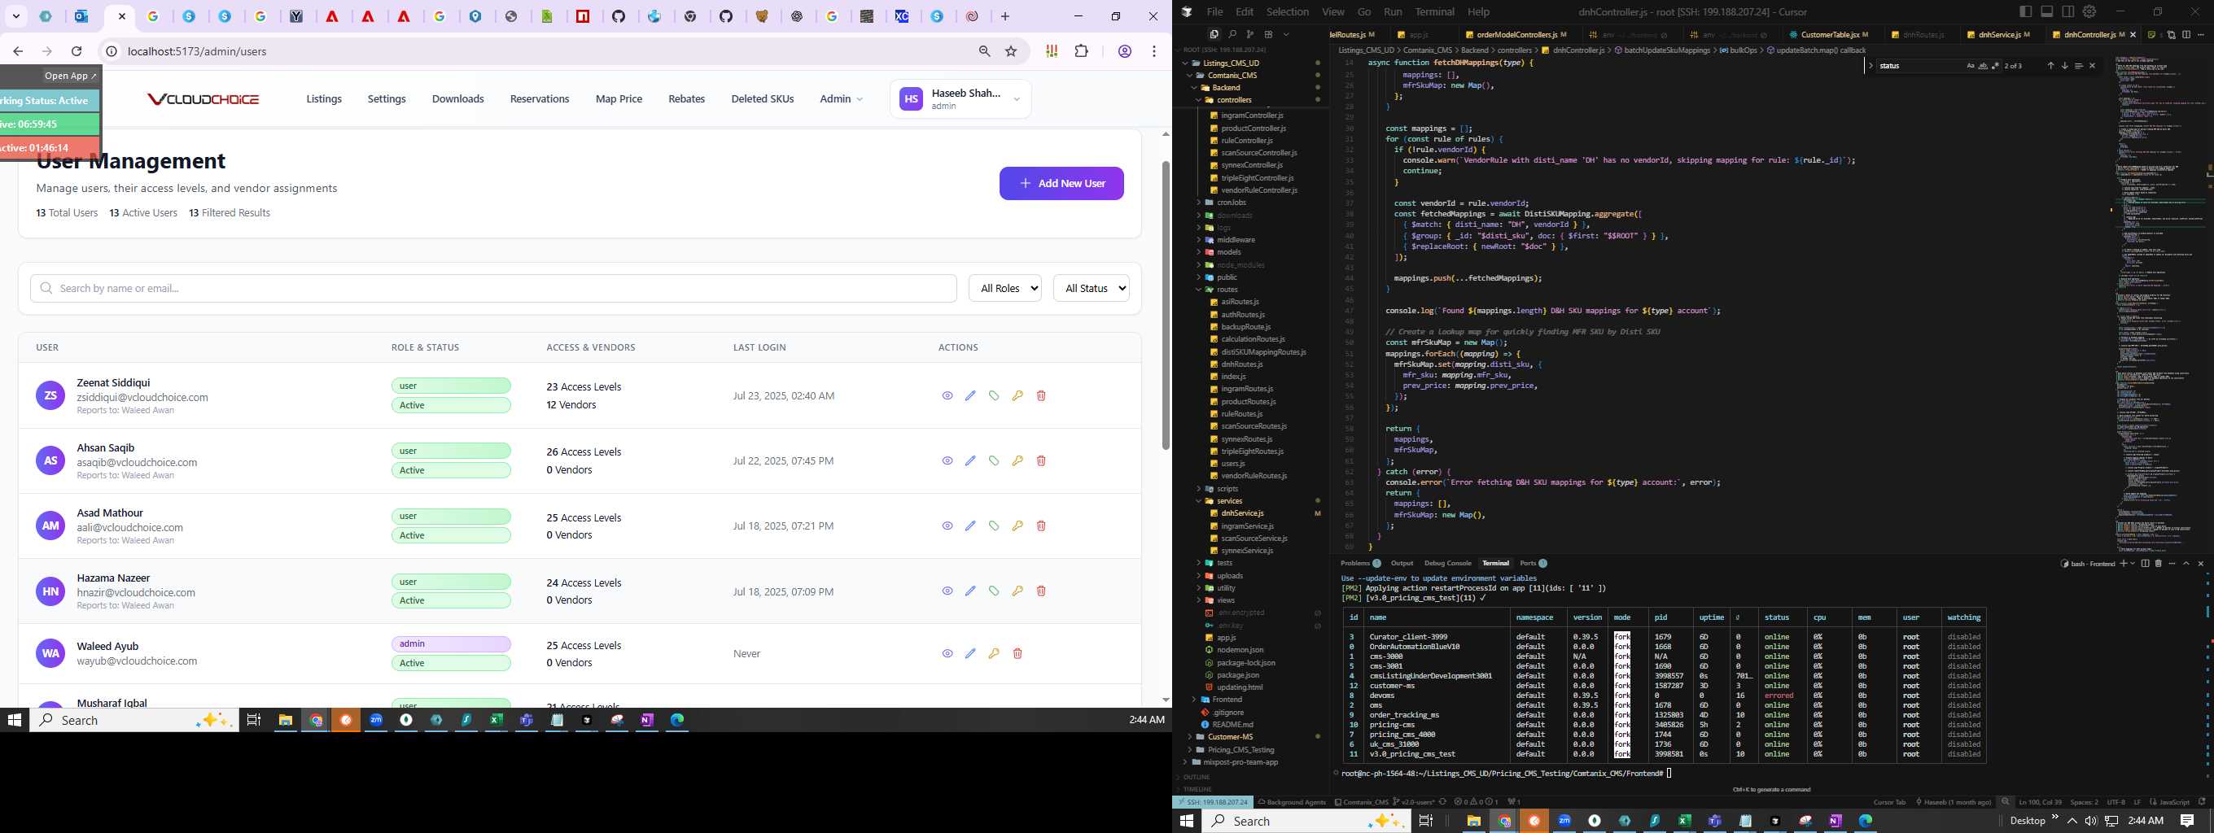Go to next match in find widget
The image size is (2214, 833).
pos(2064,66)
